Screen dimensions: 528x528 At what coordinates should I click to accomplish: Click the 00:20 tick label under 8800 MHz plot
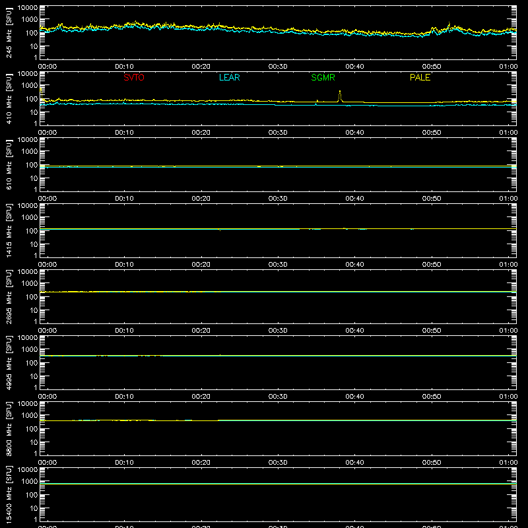[x=201, y=463]
